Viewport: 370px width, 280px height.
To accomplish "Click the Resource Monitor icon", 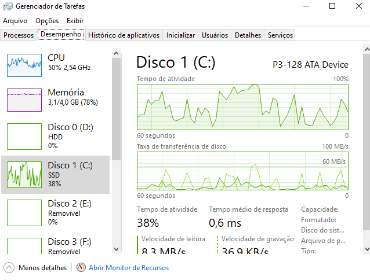I will click(81, 267).
